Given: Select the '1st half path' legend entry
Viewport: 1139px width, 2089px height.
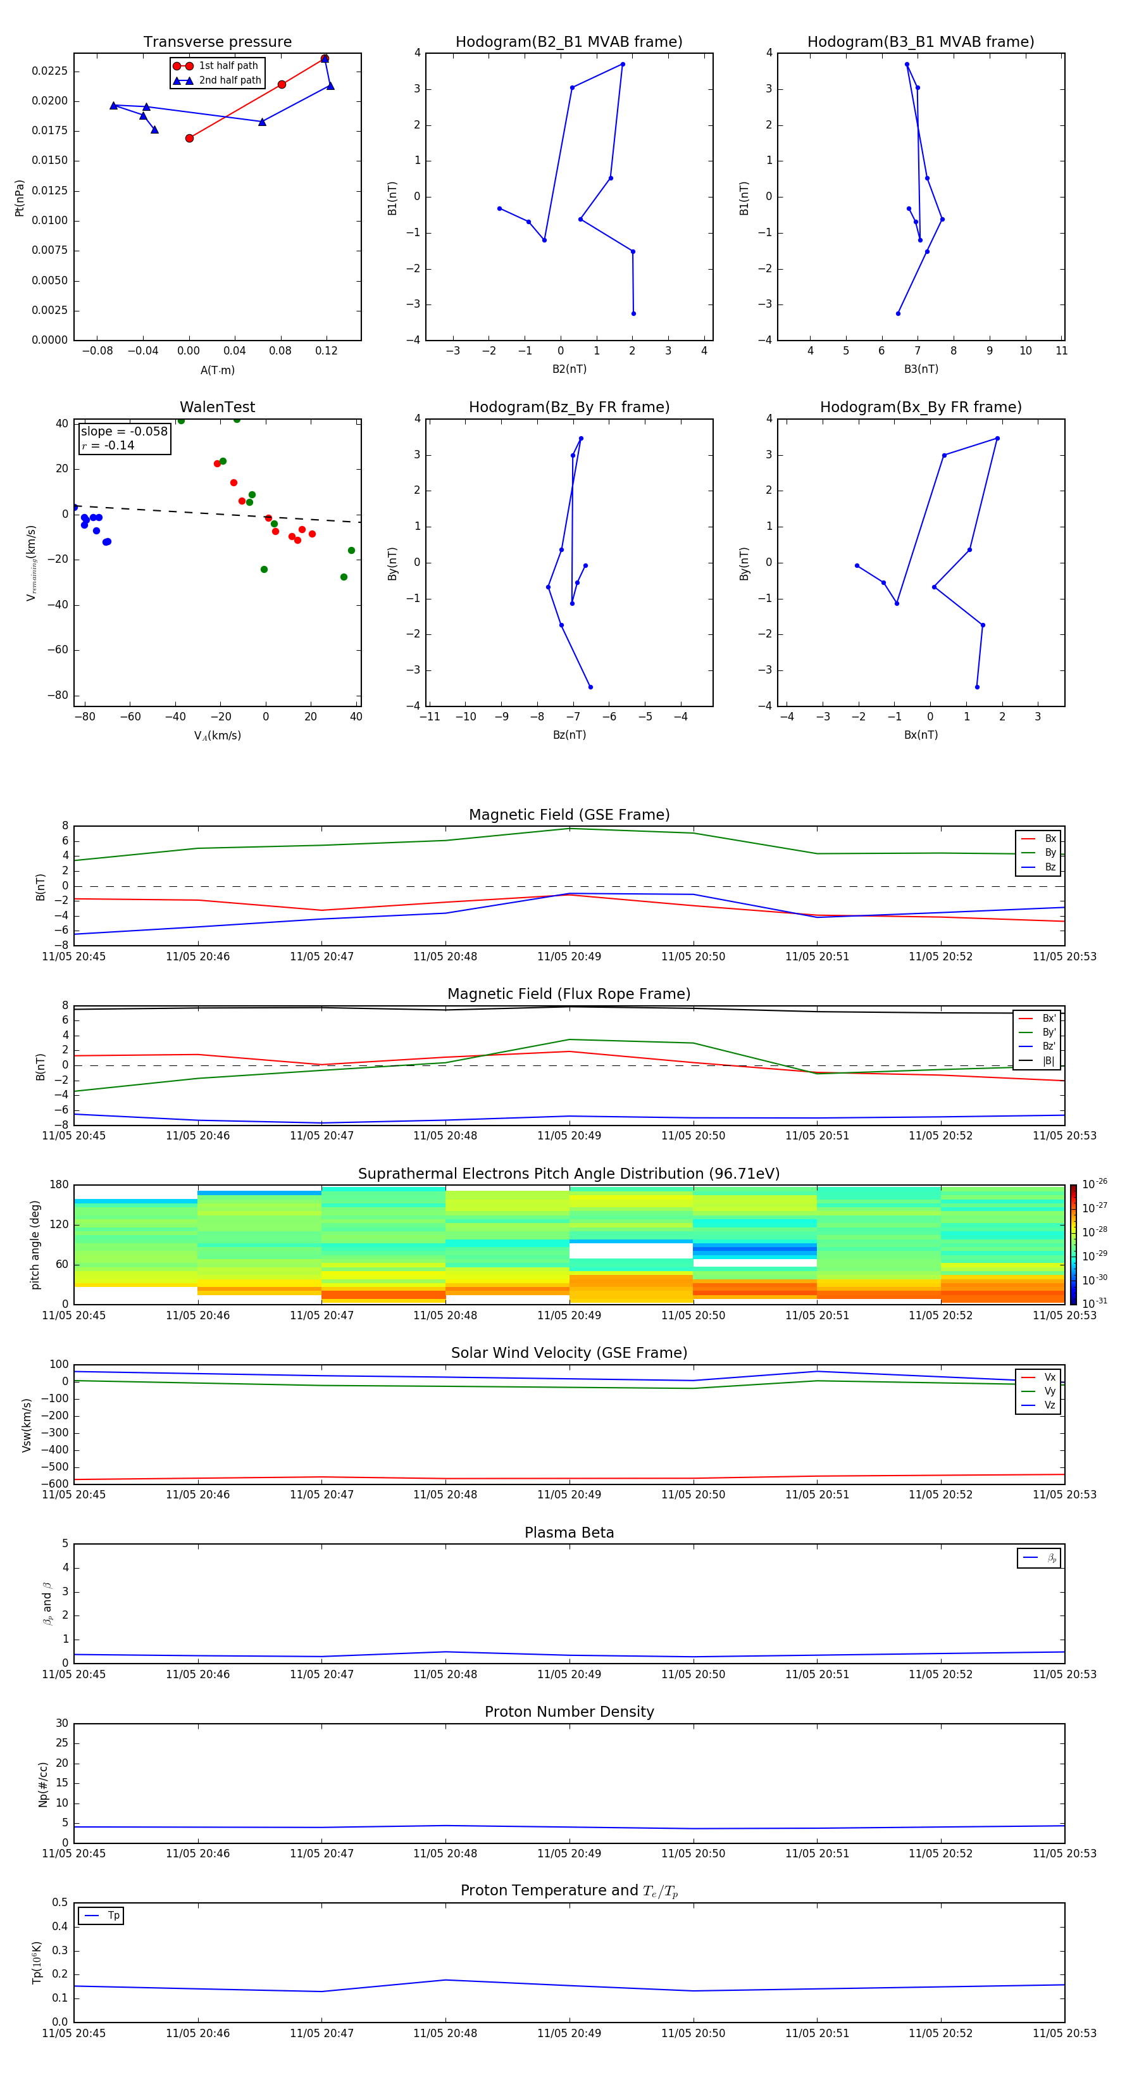Looking at the screenshot, I should tap(216, 66).
